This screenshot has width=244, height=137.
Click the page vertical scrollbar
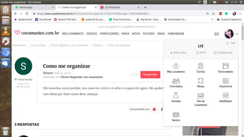tap(243, 33)
